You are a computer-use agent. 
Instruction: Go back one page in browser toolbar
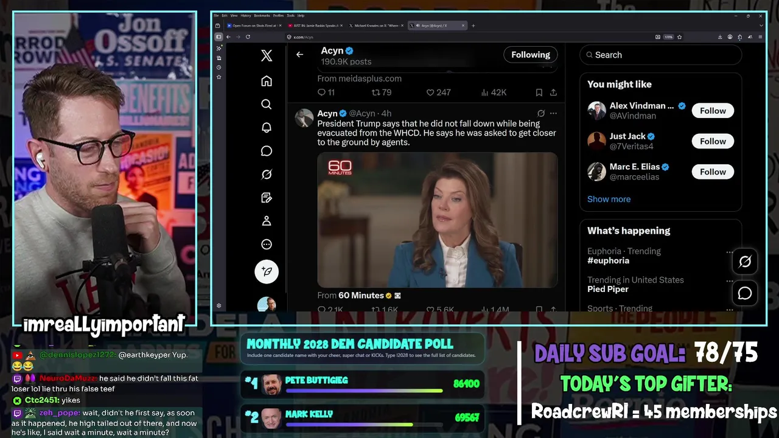[x=228, y=37]
